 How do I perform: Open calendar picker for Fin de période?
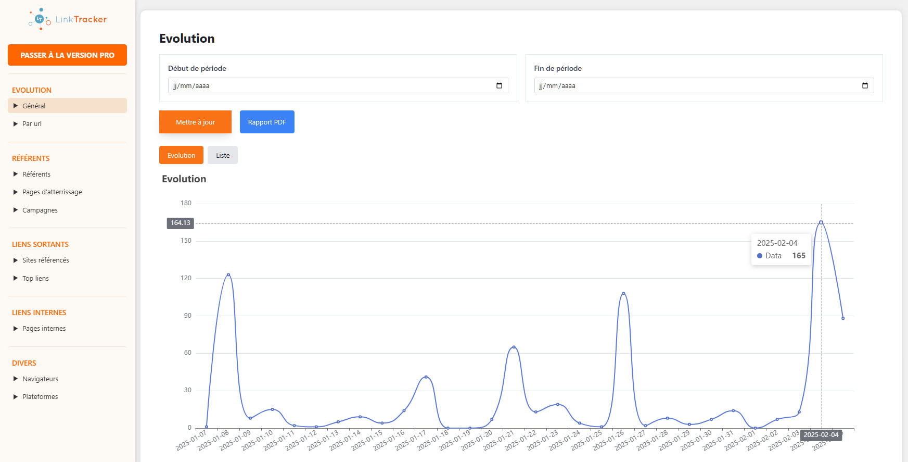coord(865,85)
